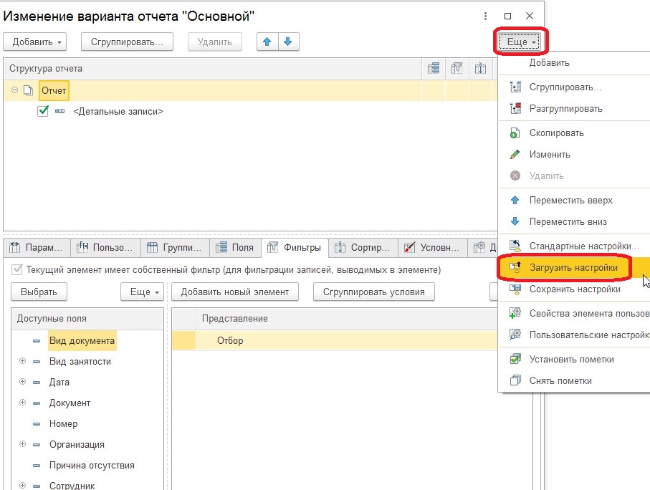This screenshot has width=650, height=490.
Task: Open the top Еще menu button
Action: [x=520, y=42]
